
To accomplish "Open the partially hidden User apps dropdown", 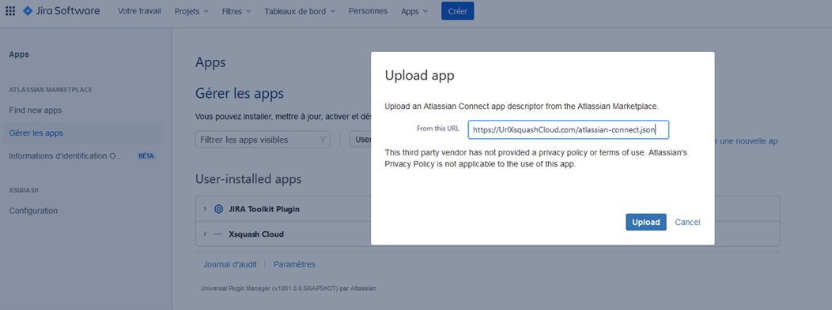I will [x=360, y=140].
